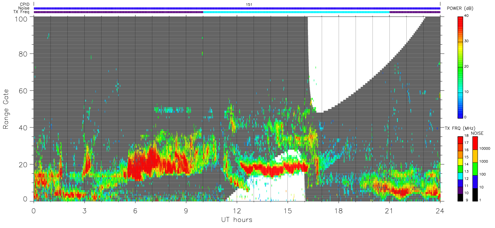Click the 13 label on the TX FRQ scale
Image resolution: width=495 pixels, height=228 pixels.
tap(466, 171)
